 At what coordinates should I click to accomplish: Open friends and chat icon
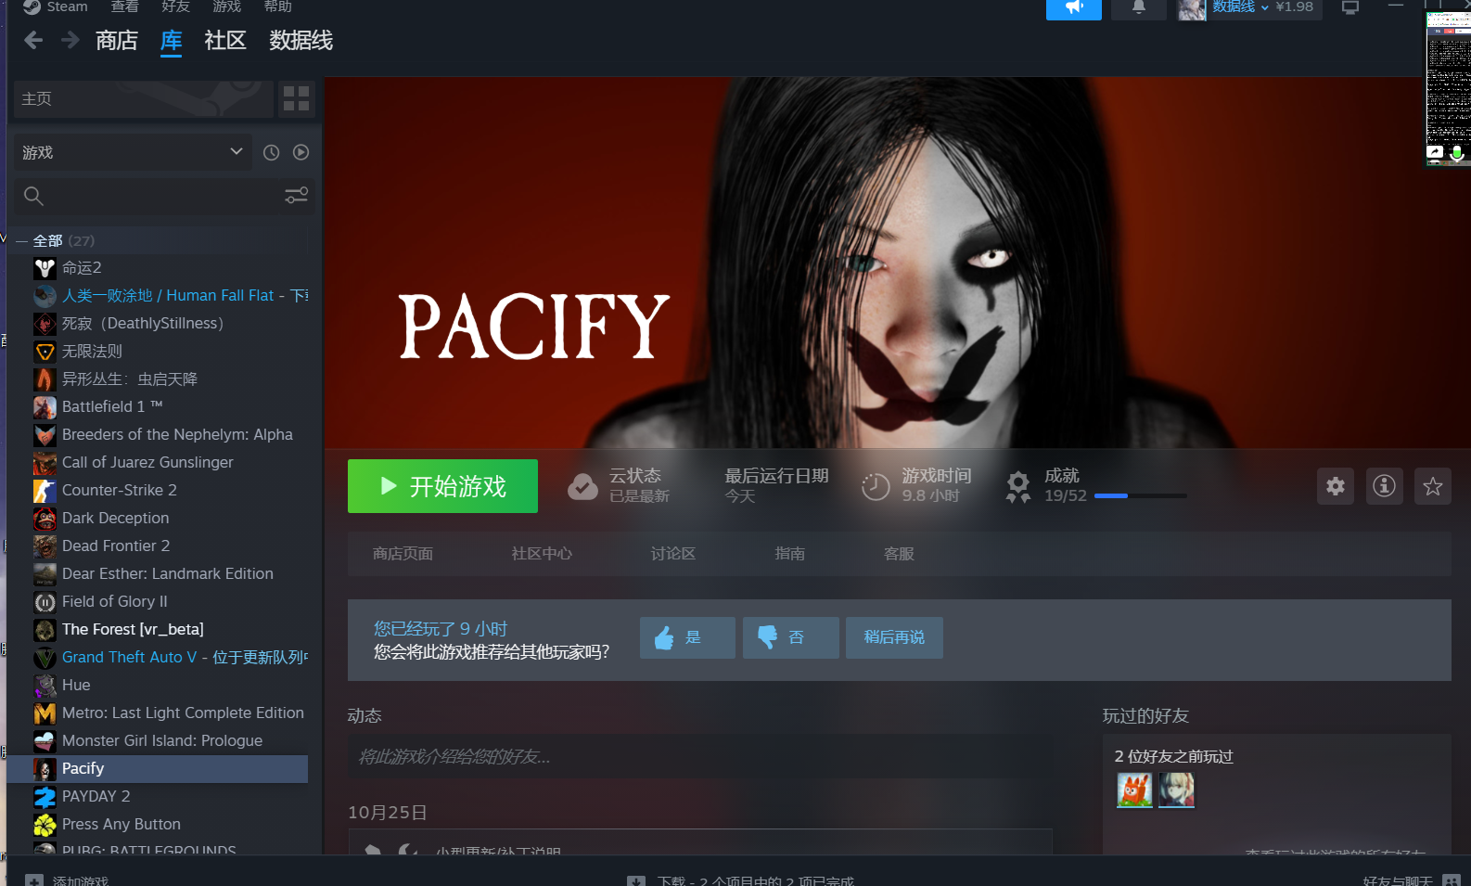[1452, 880]
